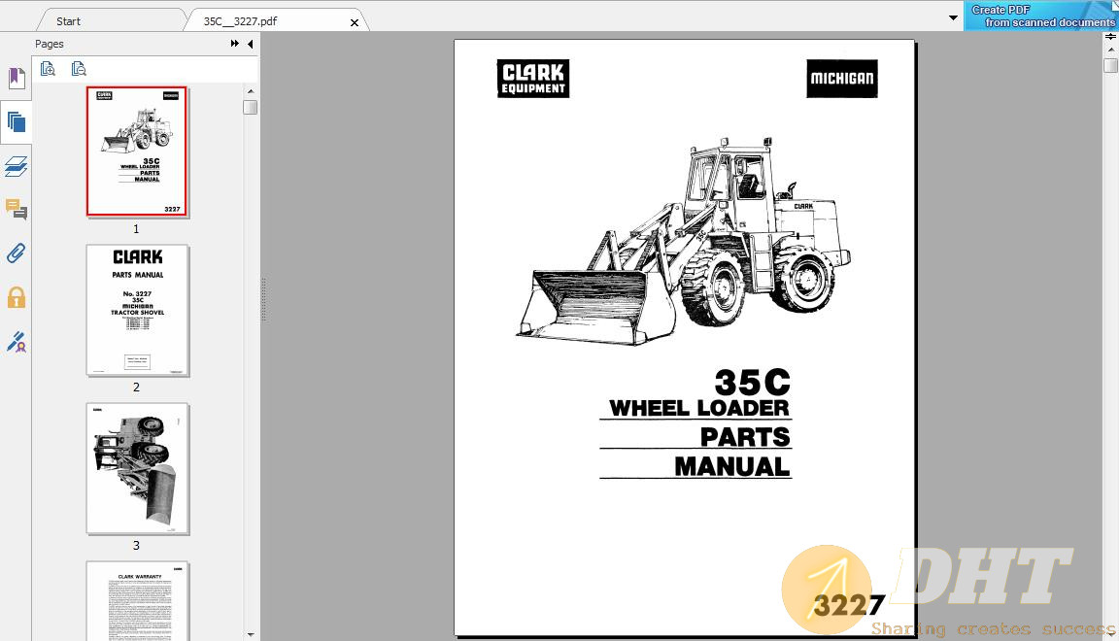The image size is (1119, 641).
Task: Select the Pages panel icon
Action: pos(16,122)
